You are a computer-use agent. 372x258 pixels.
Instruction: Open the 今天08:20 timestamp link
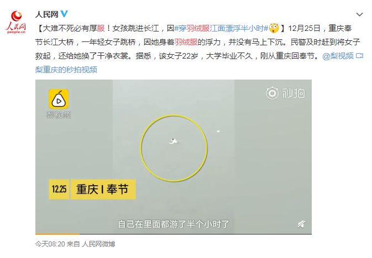[x=50, y=244]
